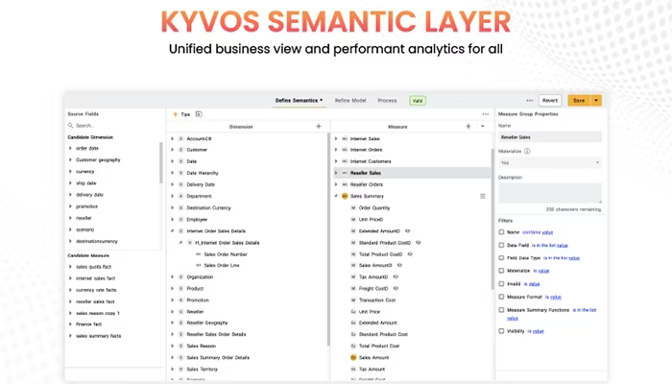Image resolution: width=672 pixels, height=384 pixels.
Task: Click the H_Internet Order Sales Details hierarchy icon
Action: coord(190,243)
